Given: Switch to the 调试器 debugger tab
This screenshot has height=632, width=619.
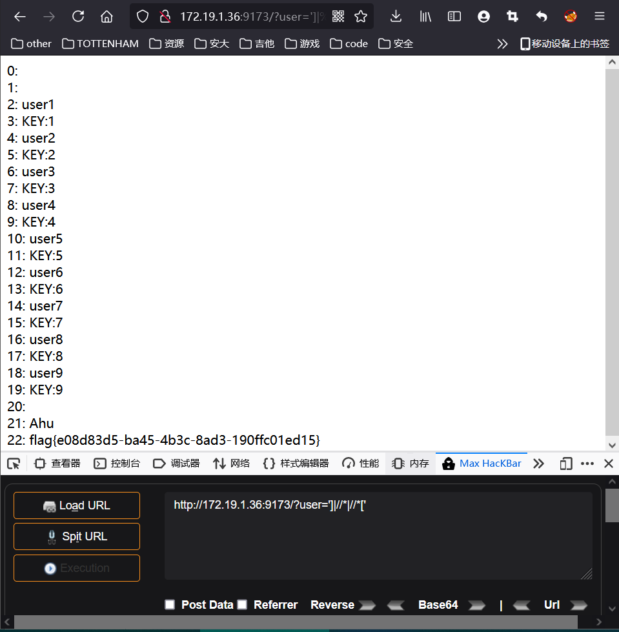Looking at the screenshot, I should [x=176, y=464].
